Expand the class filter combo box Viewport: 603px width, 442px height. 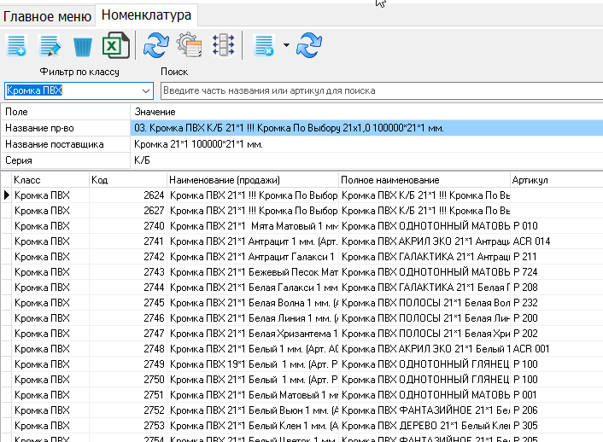pos(146,90)
